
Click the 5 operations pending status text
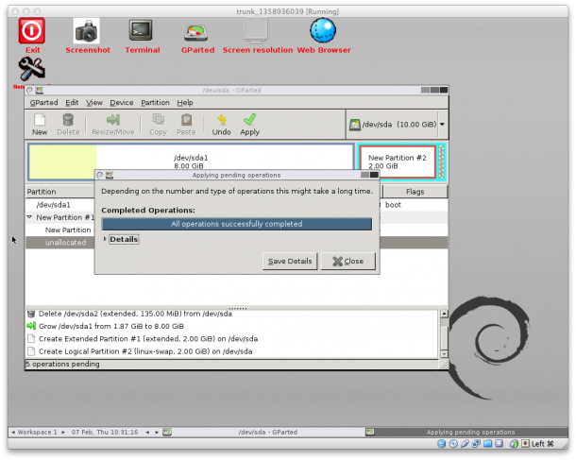point(62,364)
